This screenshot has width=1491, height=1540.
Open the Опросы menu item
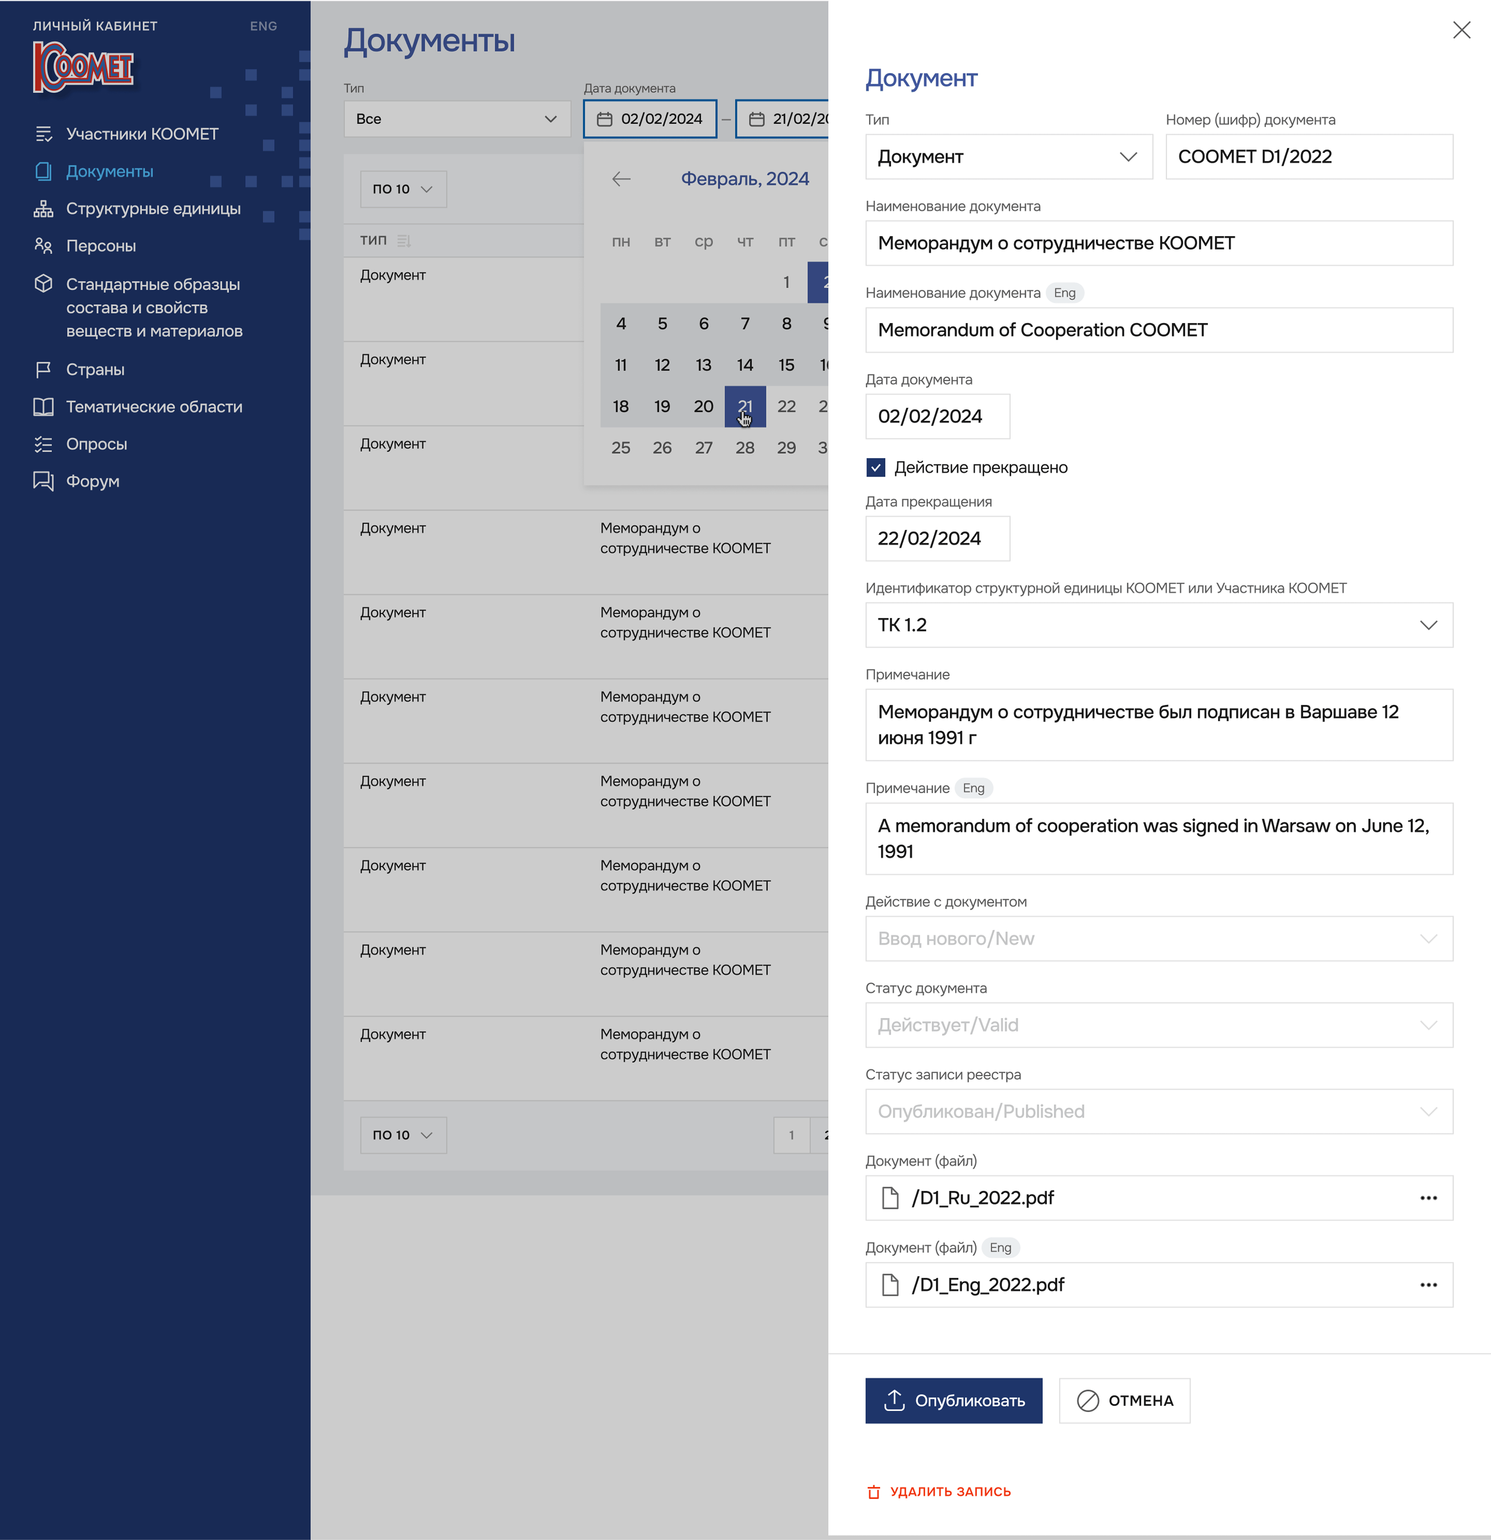[97, 444]
